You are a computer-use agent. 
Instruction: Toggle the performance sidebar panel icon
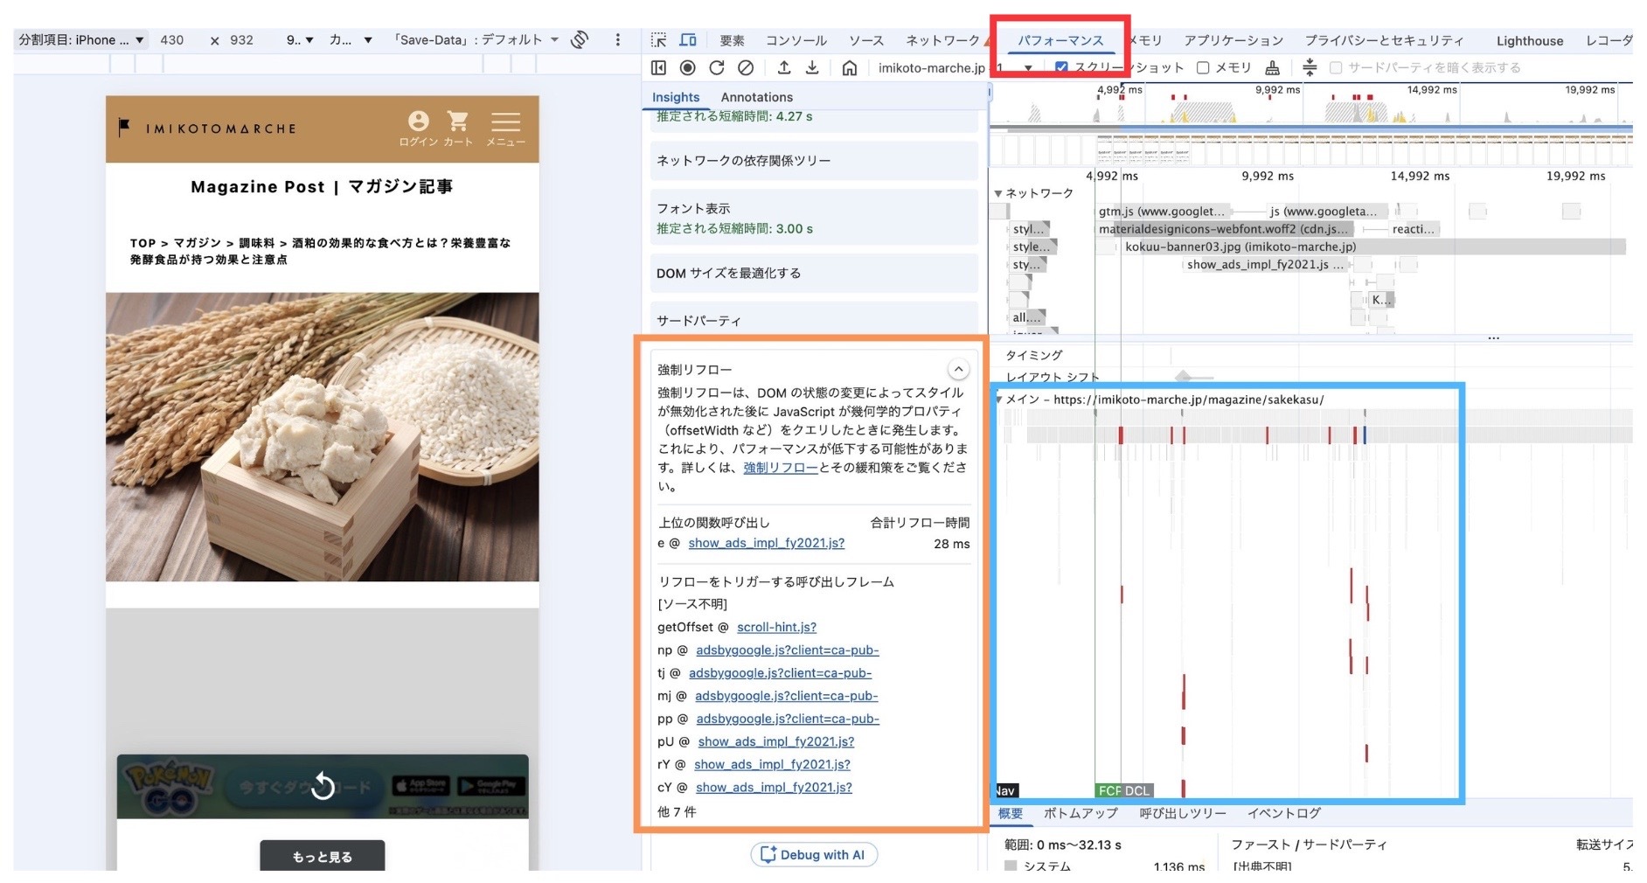coord(659,67)
